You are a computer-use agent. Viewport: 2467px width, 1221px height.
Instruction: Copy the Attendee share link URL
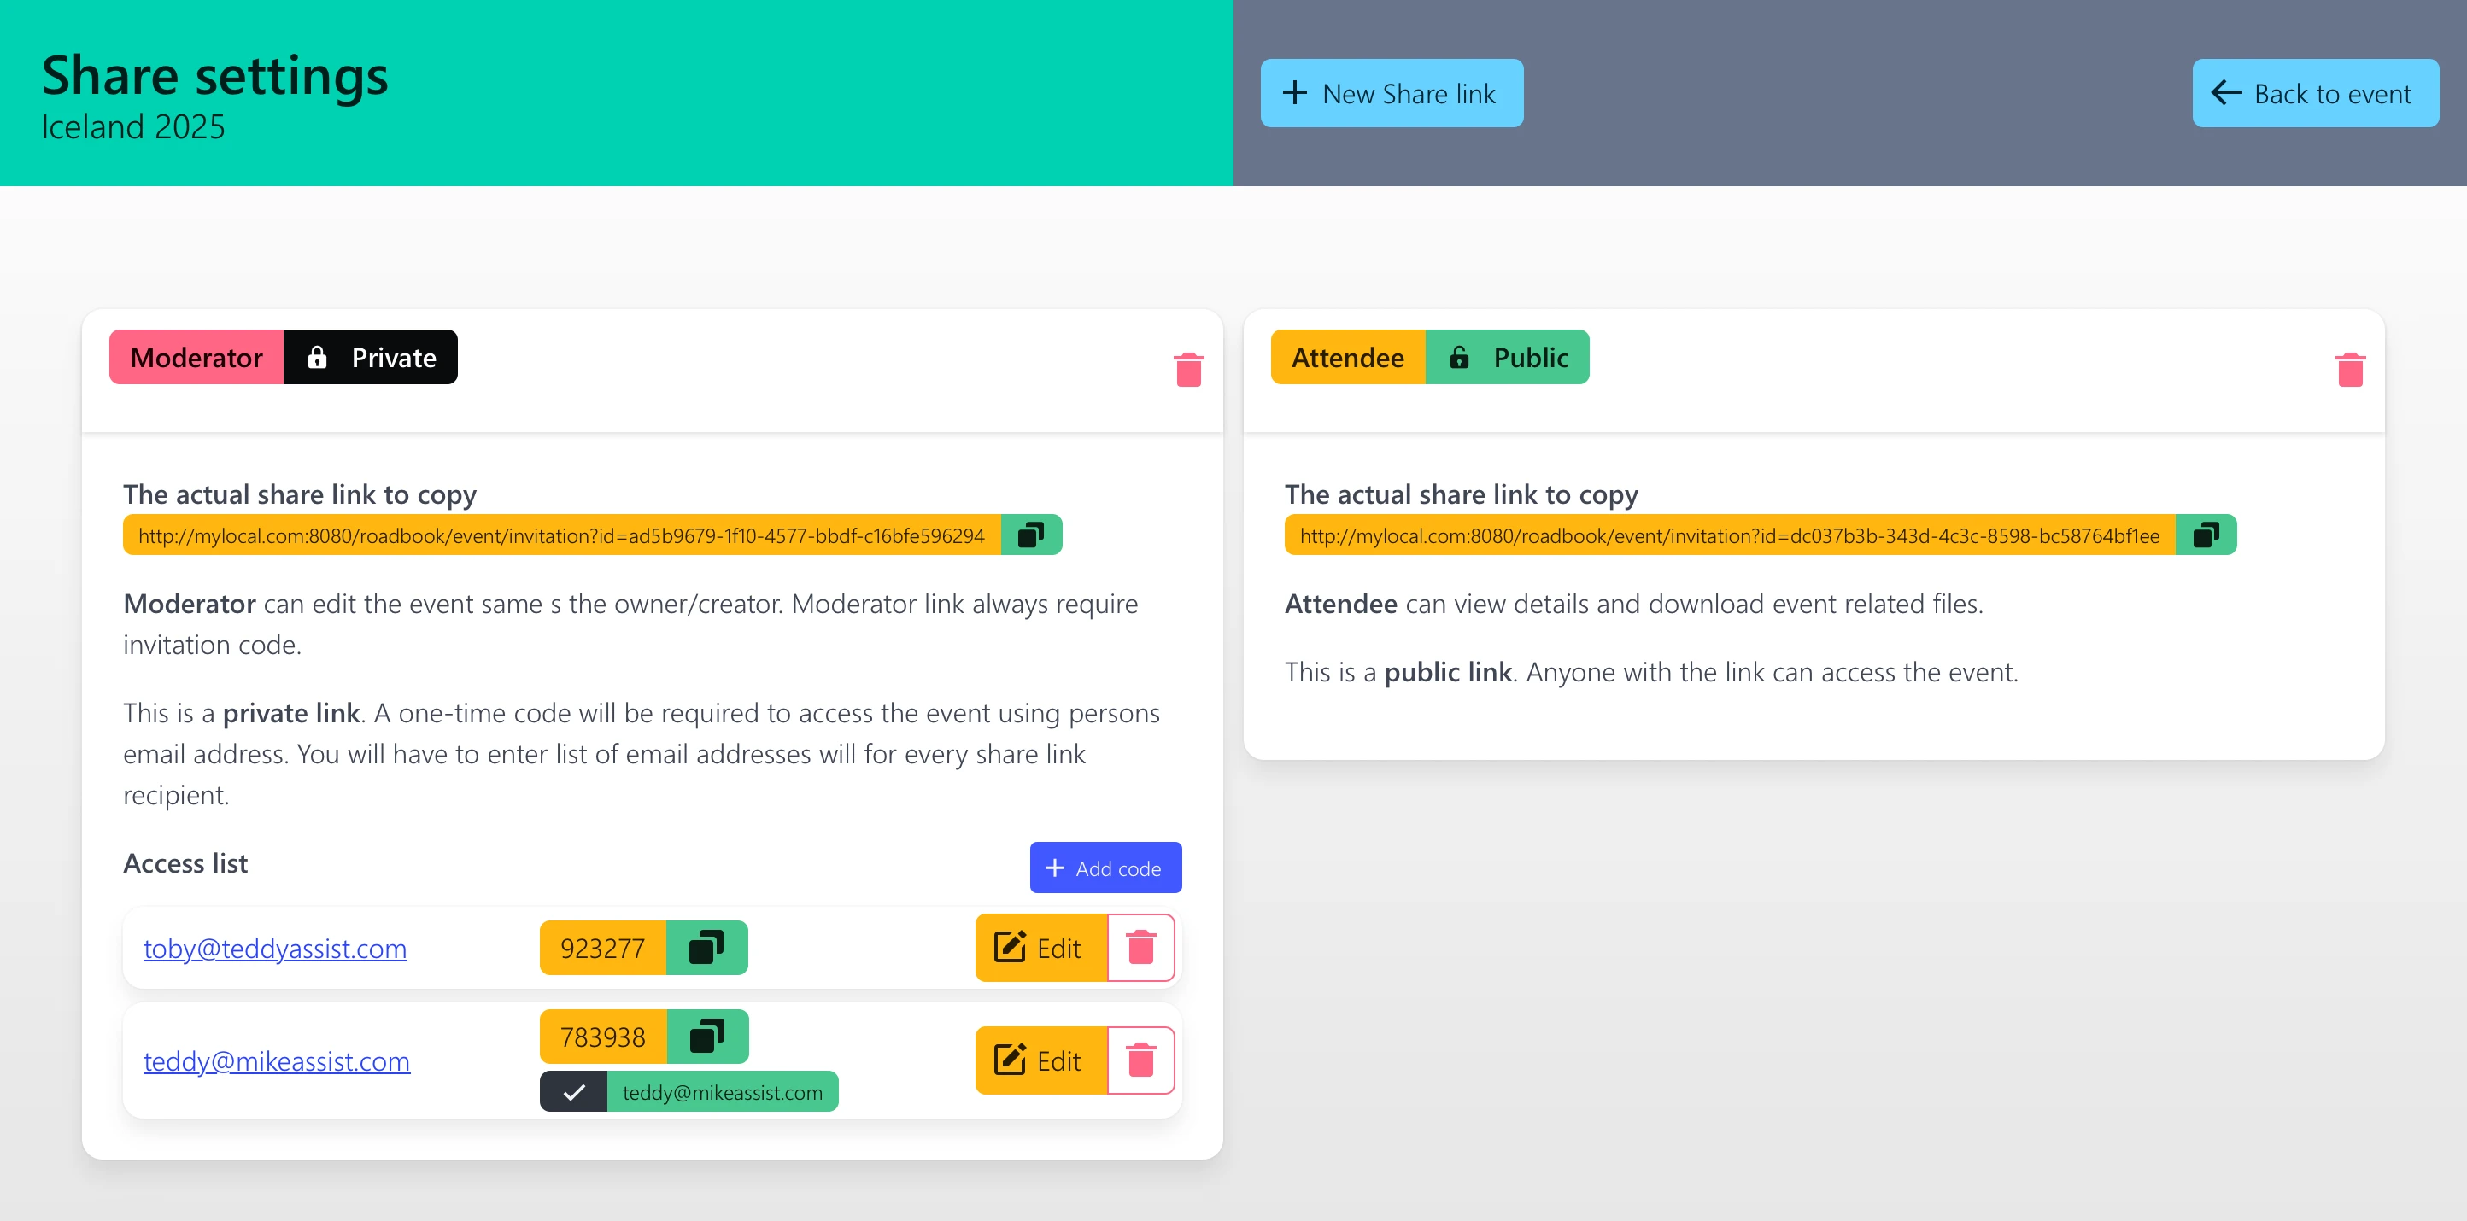(x=2205, y=535)
